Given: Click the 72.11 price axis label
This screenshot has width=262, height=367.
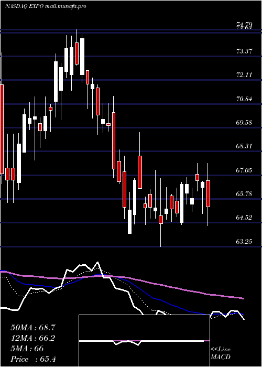Looking at the screenshot, I should (245, 75).
